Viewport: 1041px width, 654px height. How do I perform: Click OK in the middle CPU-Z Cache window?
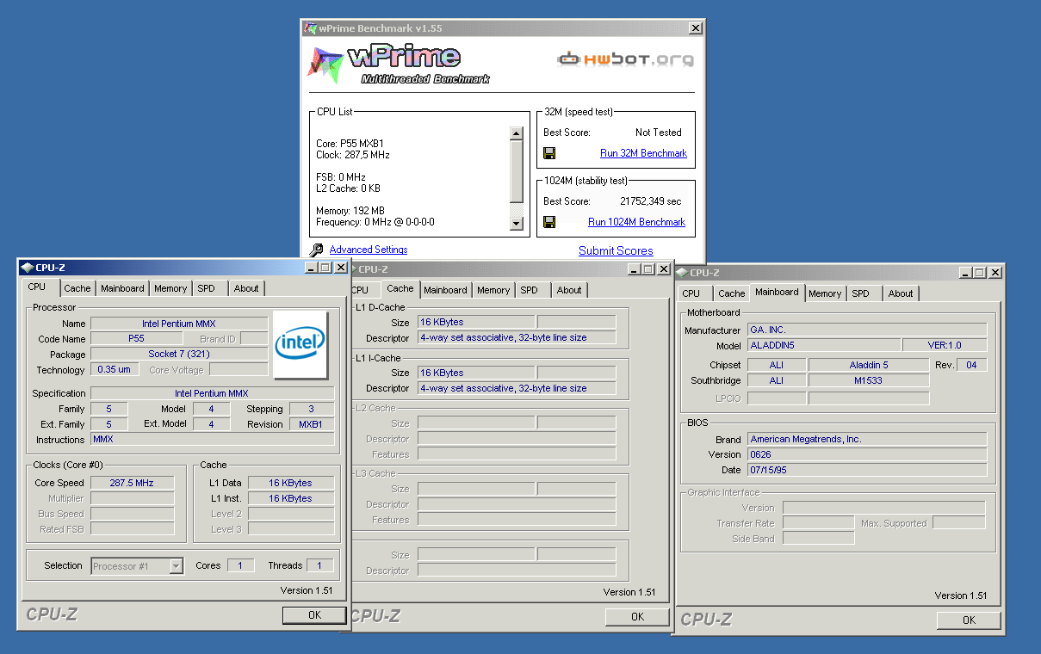coord(637,616)
